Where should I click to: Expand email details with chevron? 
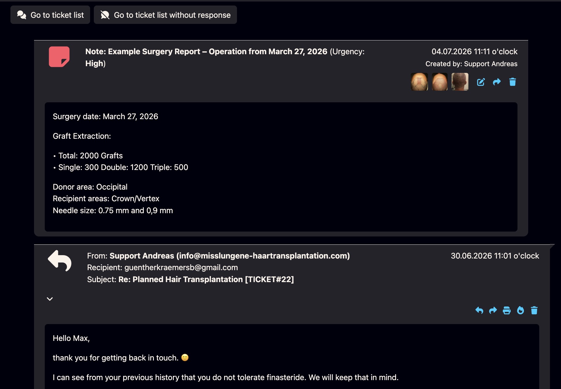50,299
